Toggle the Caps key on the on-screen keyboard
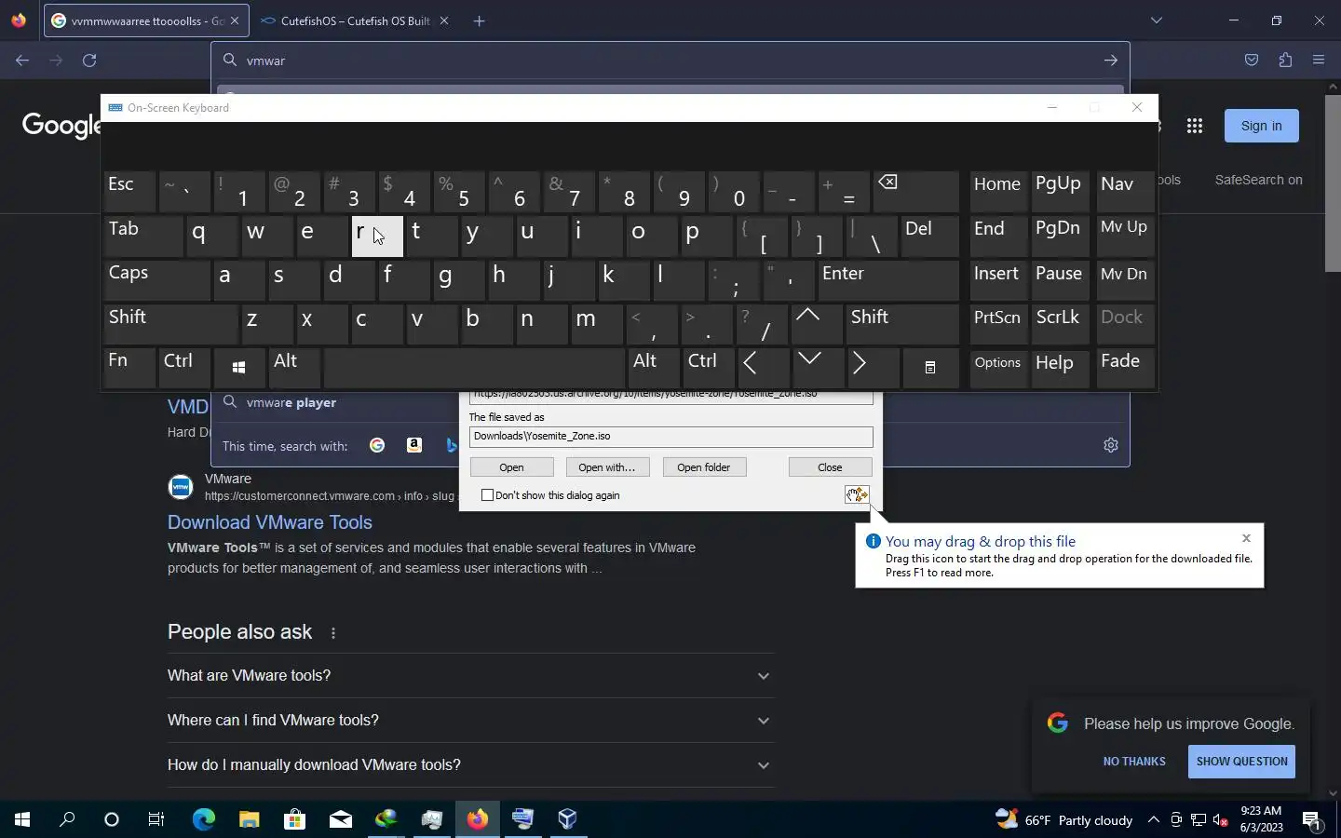This screenshot has height=838, width=1341. 156,279
